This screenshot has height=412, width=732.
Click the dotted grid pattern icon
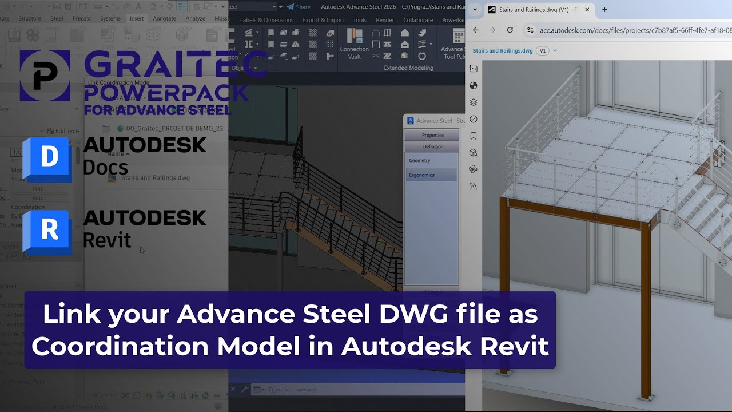(330, 43)
